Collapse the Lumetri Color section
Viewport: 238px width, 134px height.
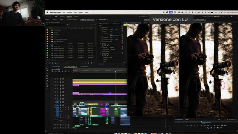point(99,53)
